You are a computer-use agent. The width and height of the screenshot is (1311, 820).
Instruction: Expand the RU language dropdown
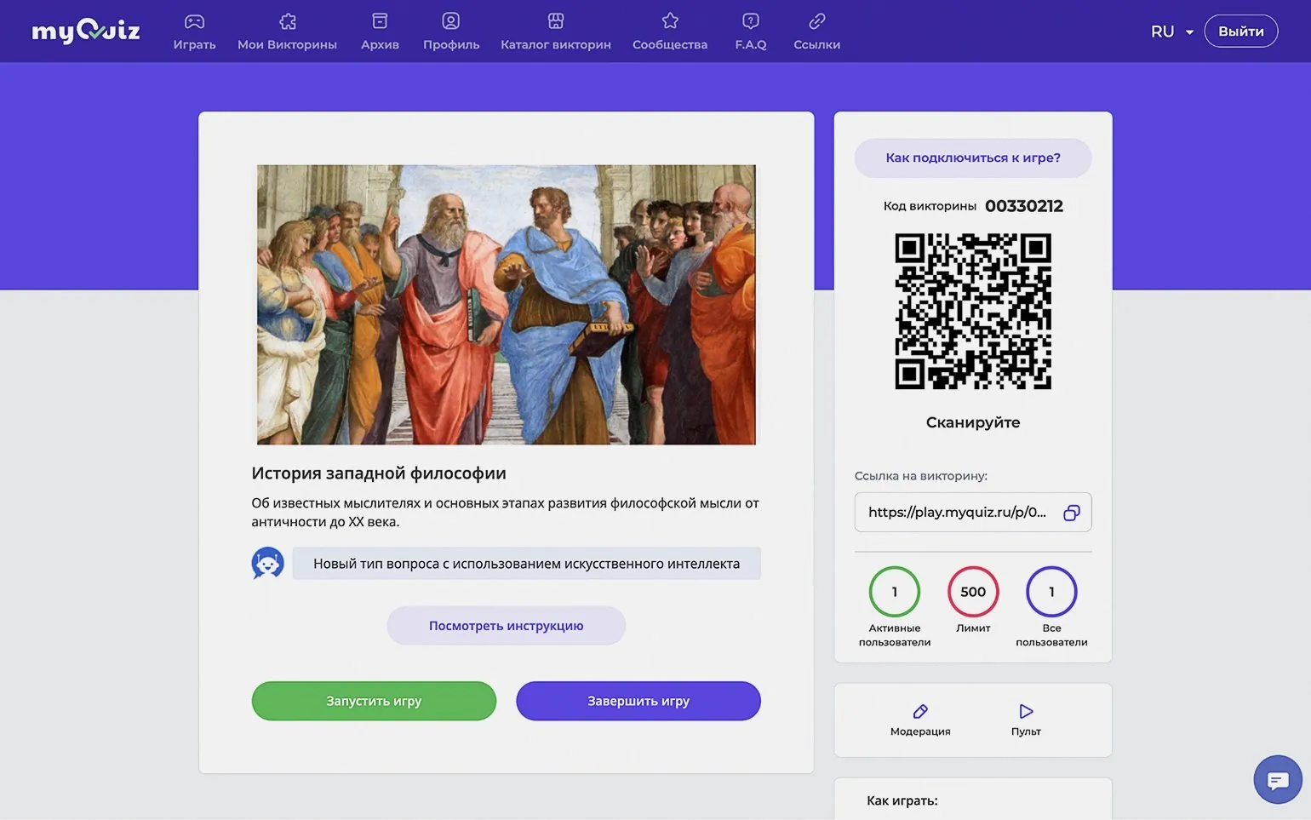tap(1171, 32)
